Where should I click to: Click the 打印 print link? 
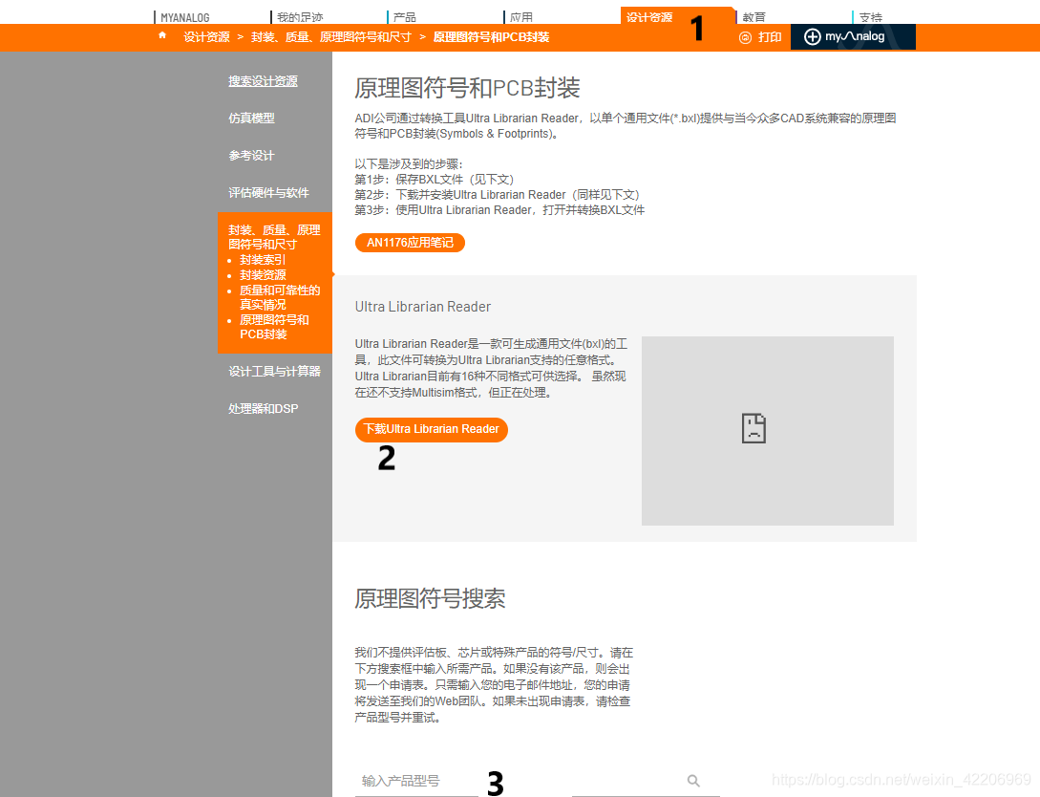point(770,37)
